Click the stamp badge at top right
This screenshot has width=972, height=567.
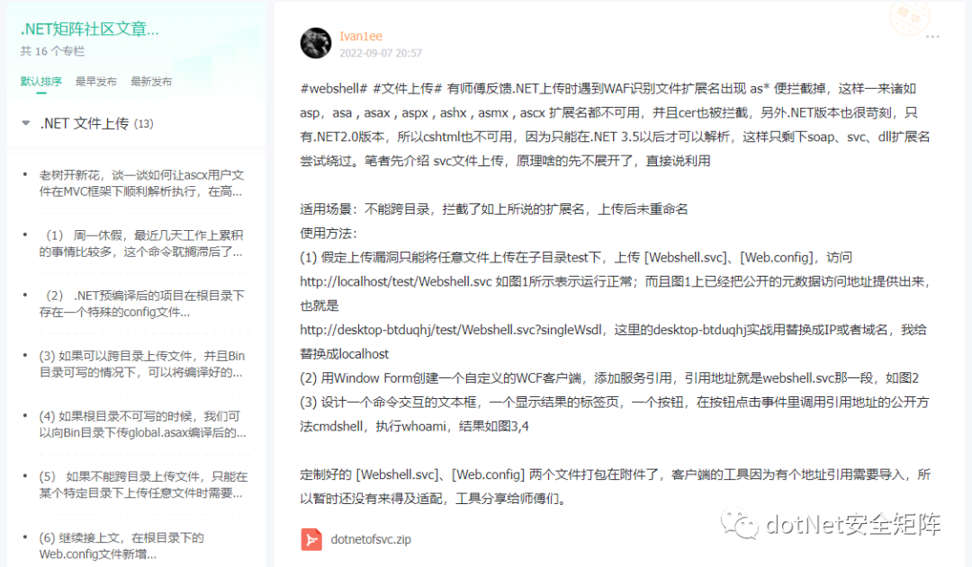coord(910,17)
